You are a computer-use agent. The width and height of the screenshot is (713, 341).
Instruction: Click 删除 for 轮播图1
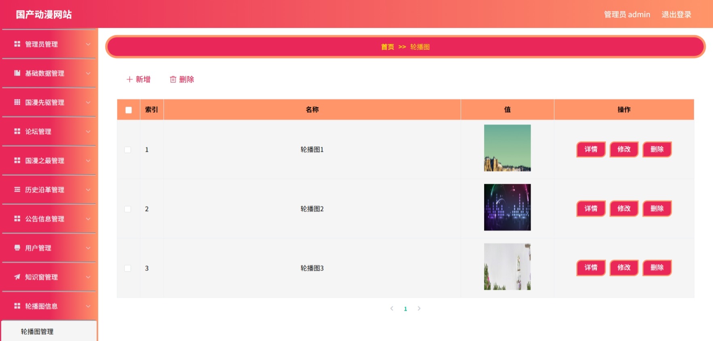tap(657, 149)
